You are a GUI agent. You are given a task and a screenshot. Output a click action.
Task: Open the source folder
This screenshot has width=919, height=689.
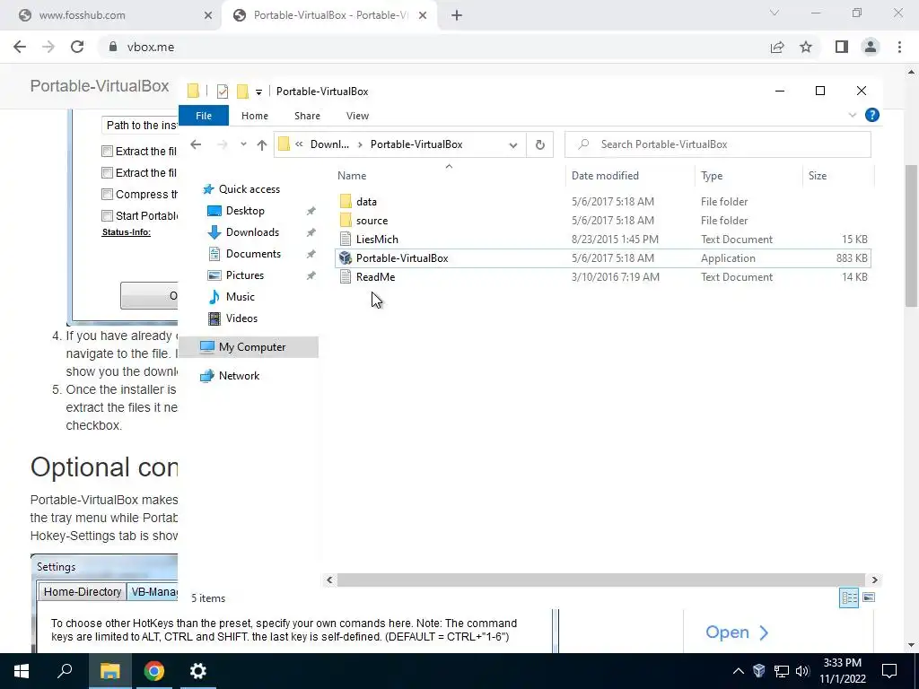[x=372, y=221]
